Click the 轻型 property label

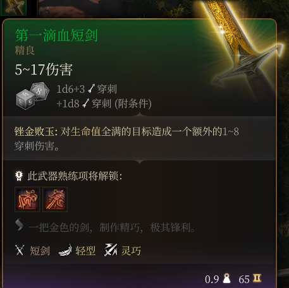pyautogui.click(x=85, y=251)
